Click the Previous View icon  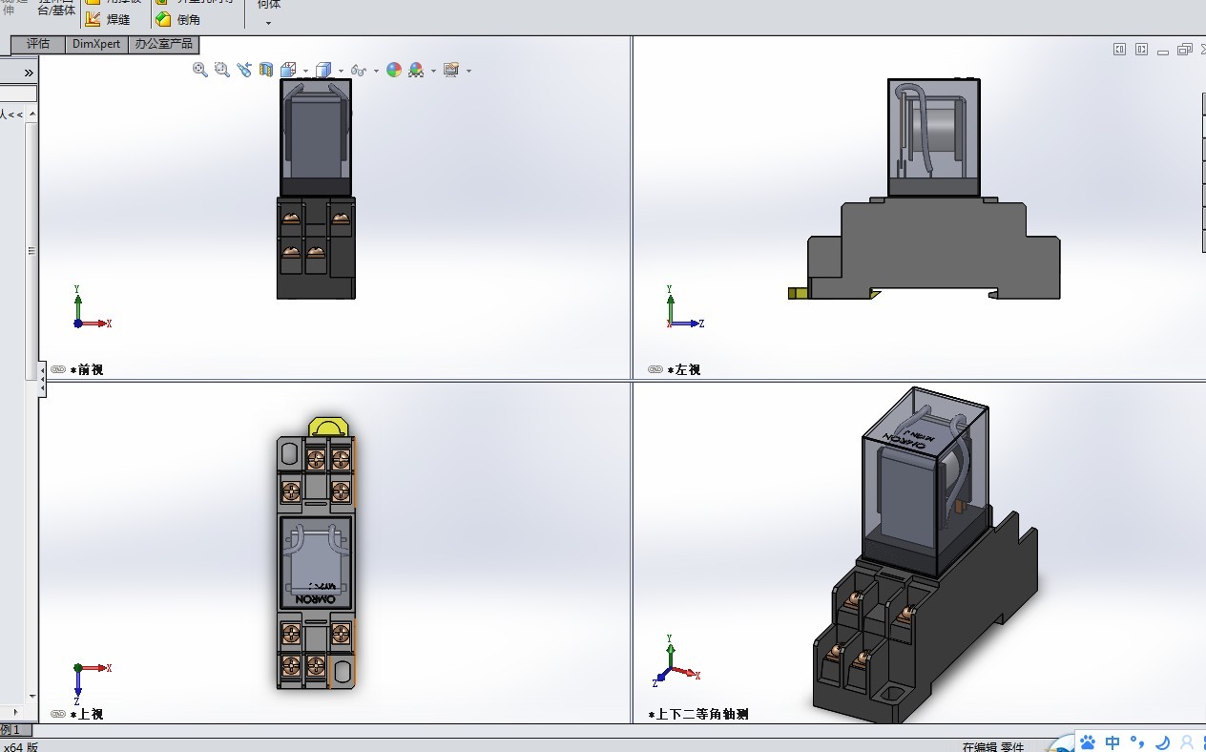point(244,70)
